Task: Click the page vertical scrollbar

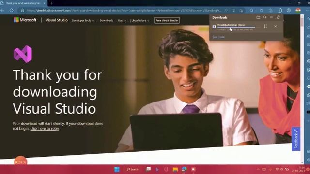Action: (x=302, y=89)
